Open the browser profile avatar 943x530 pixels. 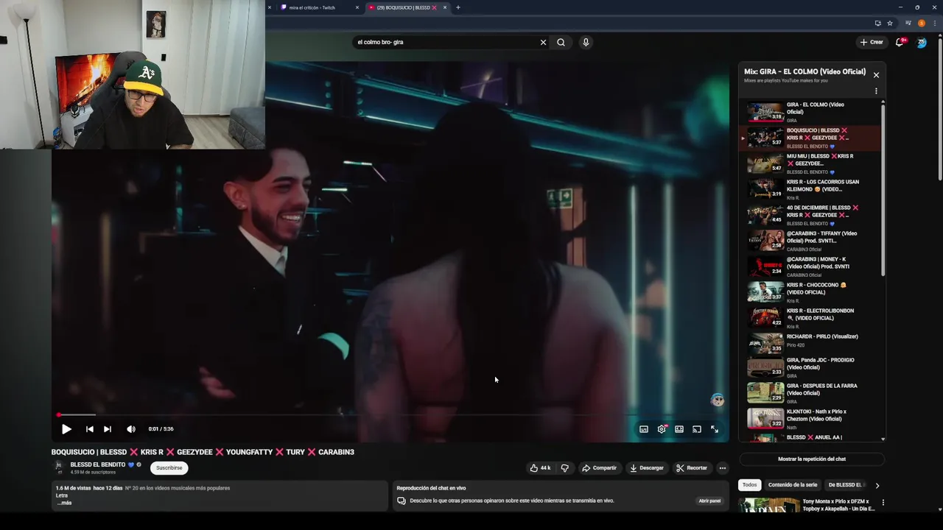[922, 23]
